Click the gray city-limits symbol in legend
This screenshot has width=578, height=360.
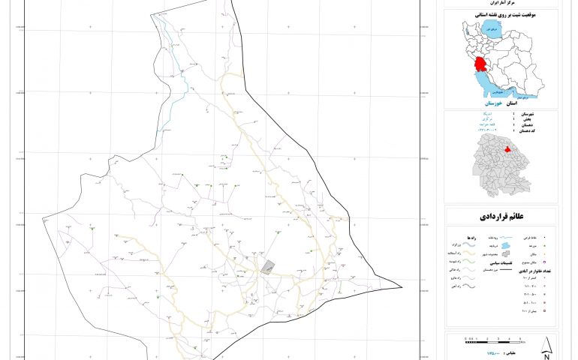coord(504,255)
